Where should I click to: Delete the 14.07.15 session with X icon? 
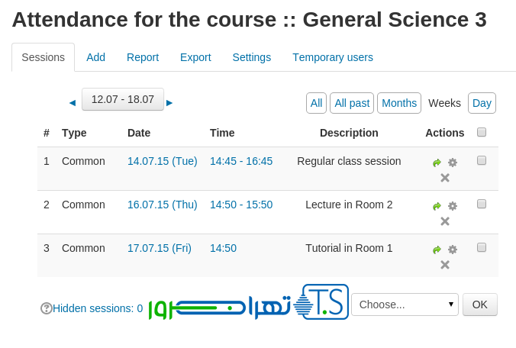click(445, 178)
